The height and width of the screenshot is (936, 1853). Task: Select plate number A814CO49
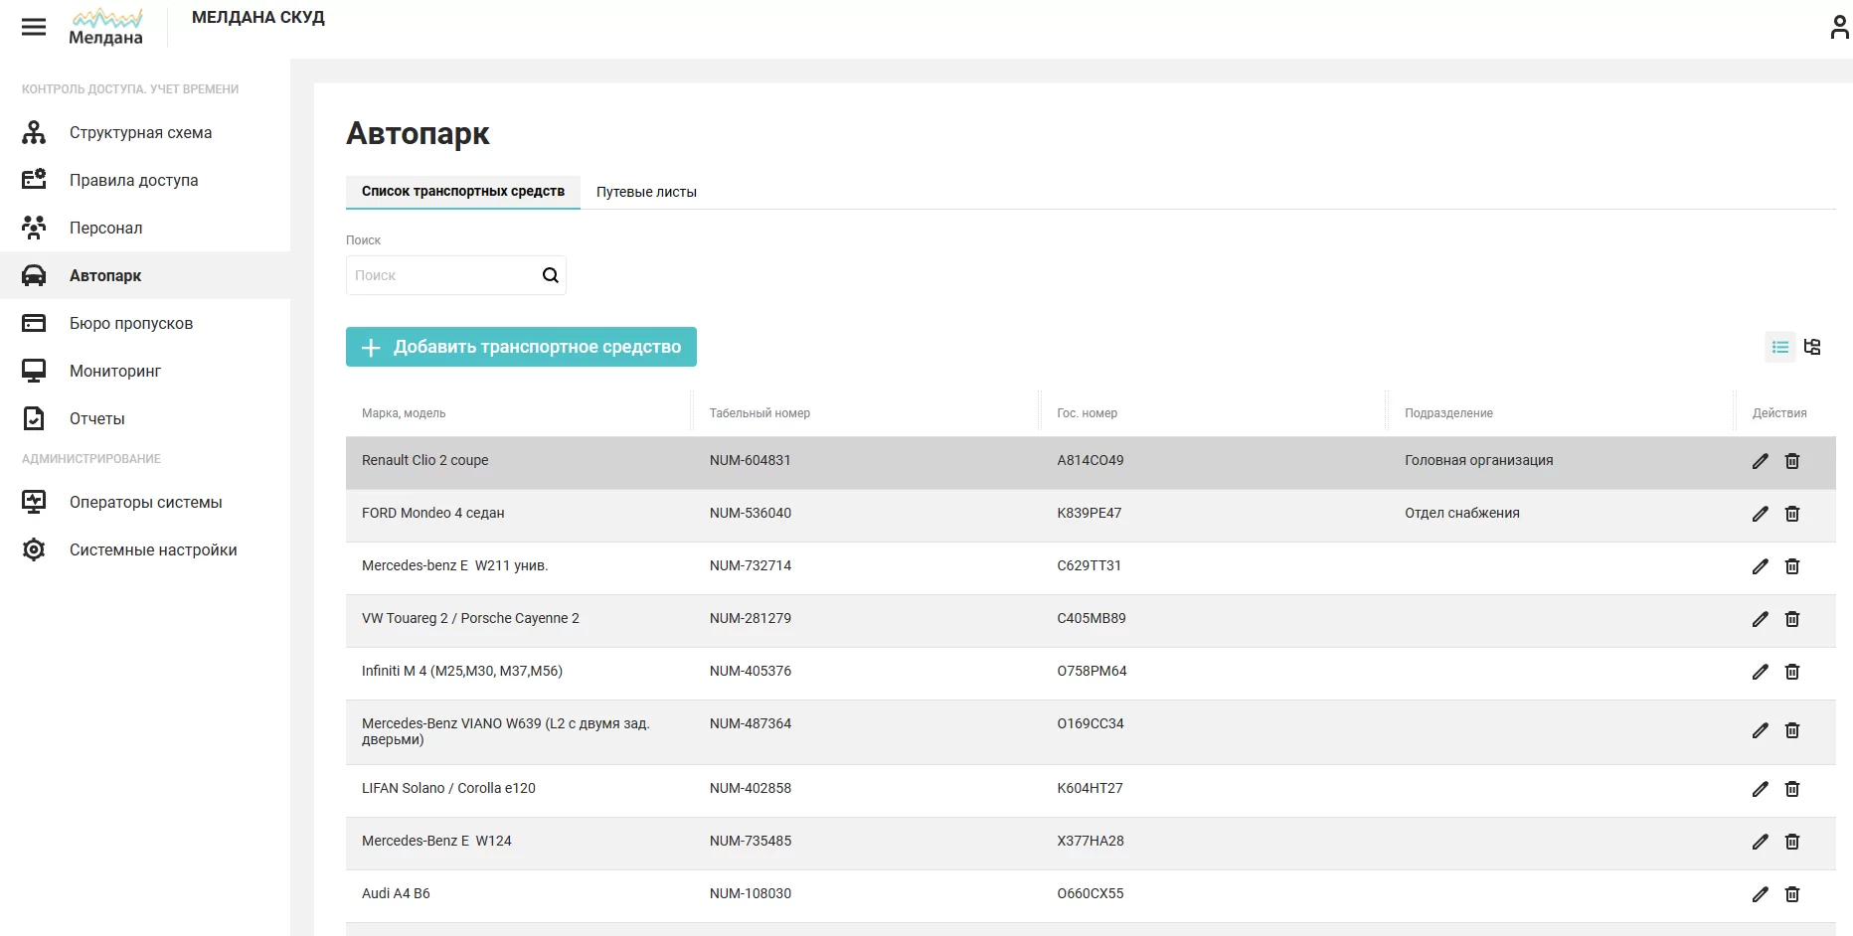pyautogui.click(x=1090, y=460)
